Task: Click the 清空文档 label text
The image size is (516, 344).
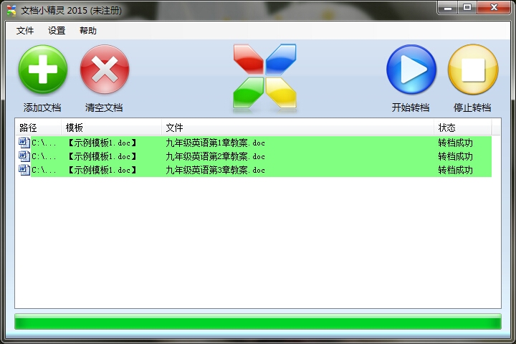Action: tap(104, 107)
